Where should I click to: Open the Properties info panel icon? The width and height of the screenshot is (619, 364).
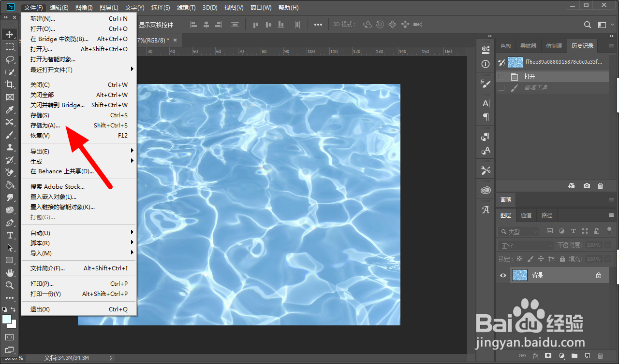pyautogui.click(x=486, y=64)
